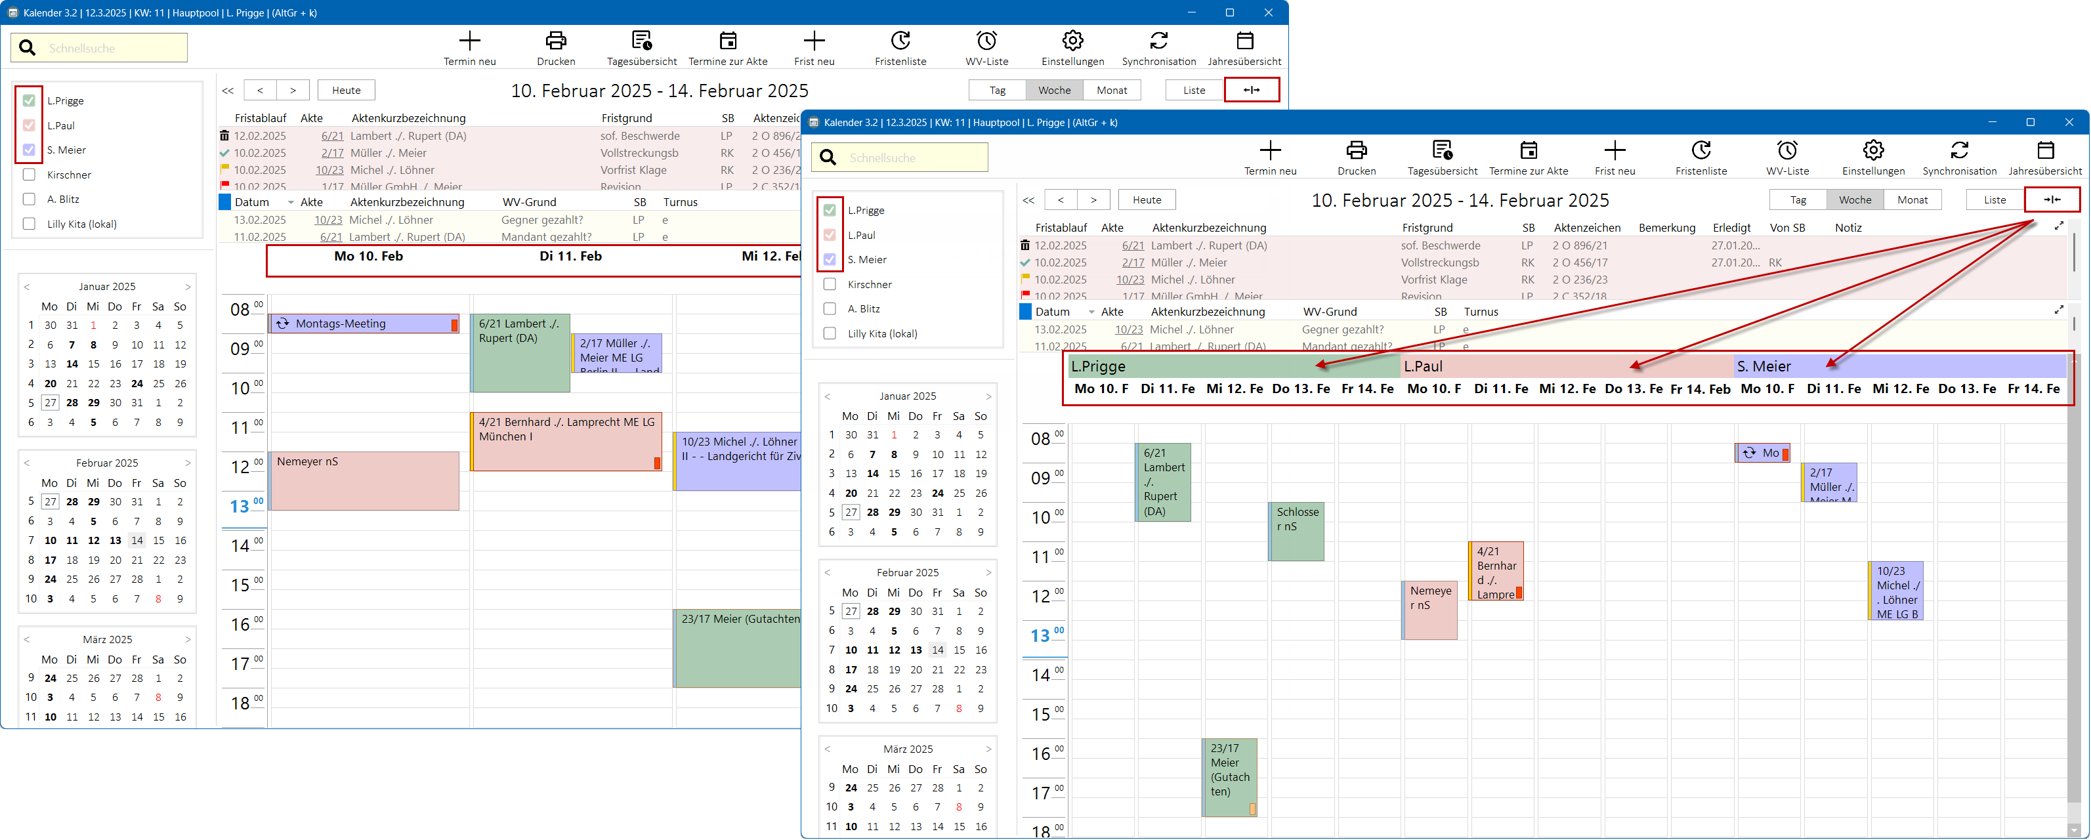Viewport: 2091px width, 840px height.
Task: Click deadline list scrollbar in front window
Action: 2074,251
